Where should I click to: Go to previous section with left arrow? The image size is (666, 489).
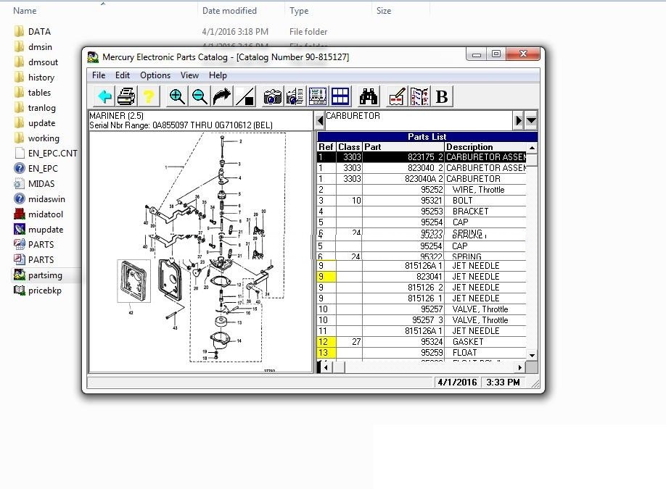coord(320,121)
